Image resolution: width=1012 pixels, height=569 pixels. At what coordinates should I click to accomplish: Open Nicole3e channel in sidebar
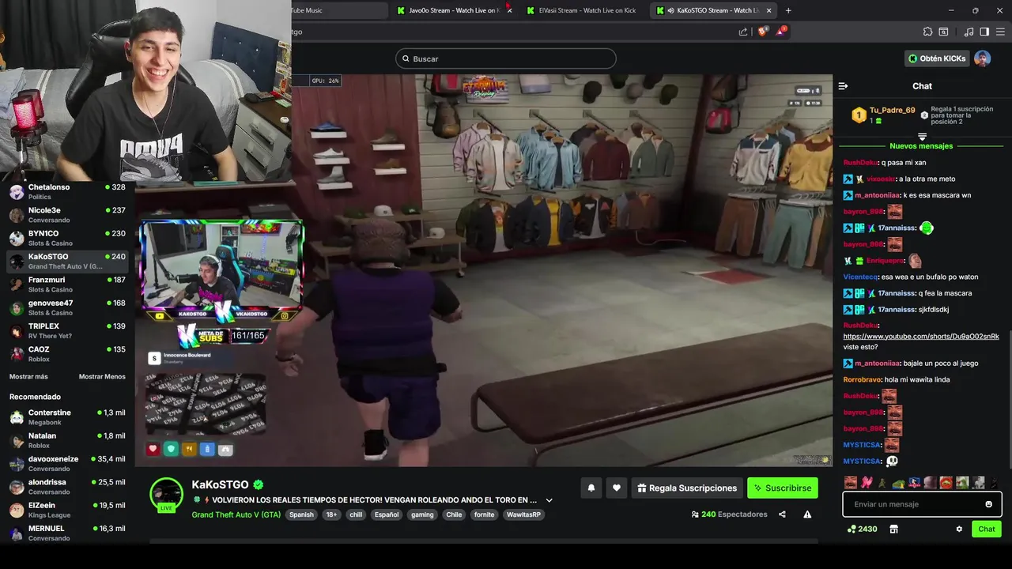[67, 214]
